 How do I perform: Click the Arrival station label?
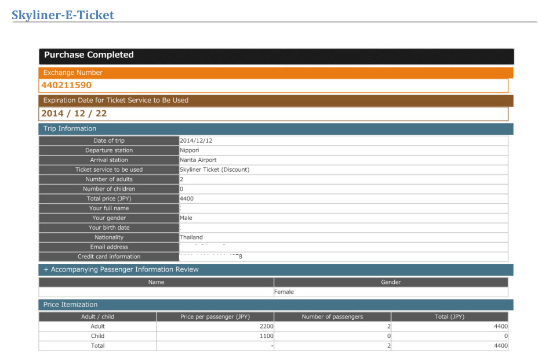(x=109, y=160)
